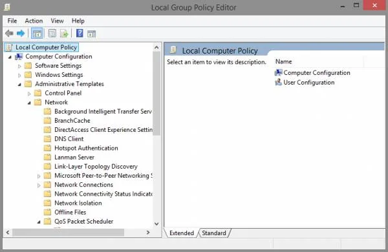Collapse the Administrative Templates node
The image size is (388, 252).
point(19,85)
